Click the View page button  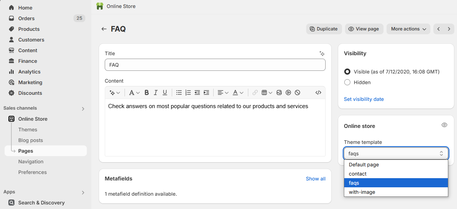pyautogui.click(x=364, y=29)
